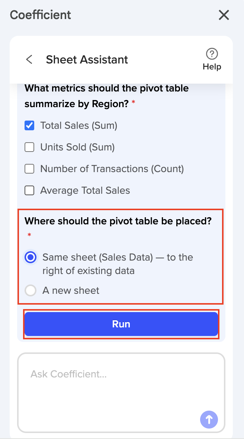
Task: Click the metrics by Region question text
Action: point(107,96)
